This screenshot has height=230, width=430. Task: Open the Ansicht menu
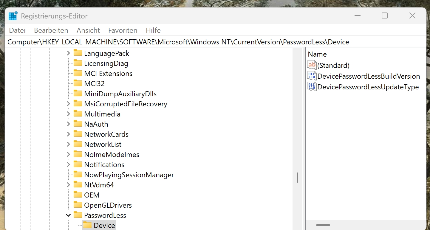[x=88, y=30]
